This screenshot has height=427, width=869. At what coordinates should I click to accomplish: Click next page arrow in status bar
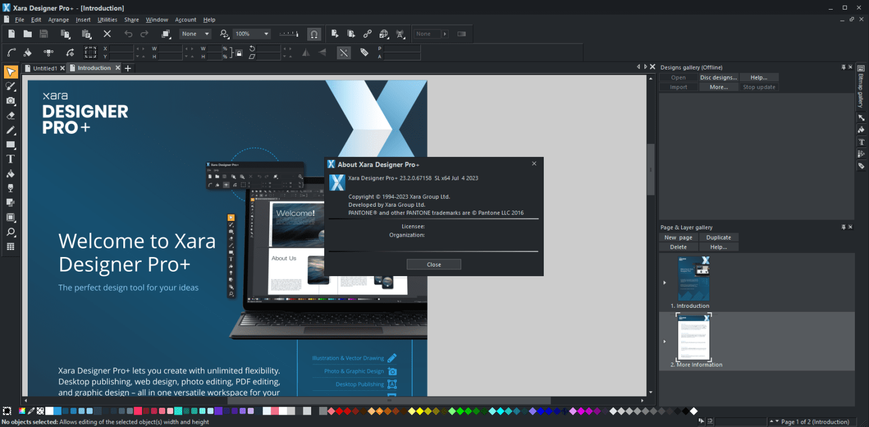tap(777, 421)
